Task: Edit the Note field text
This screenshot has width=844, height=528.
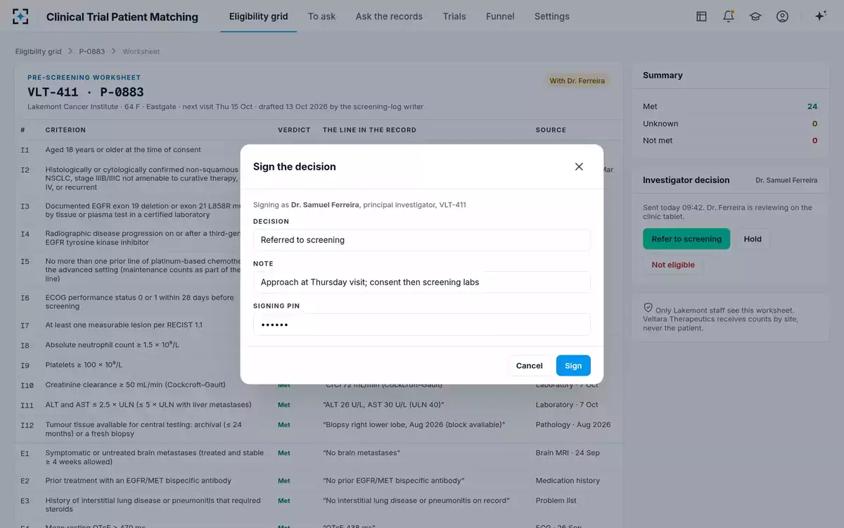Action: tap(422, 282)
